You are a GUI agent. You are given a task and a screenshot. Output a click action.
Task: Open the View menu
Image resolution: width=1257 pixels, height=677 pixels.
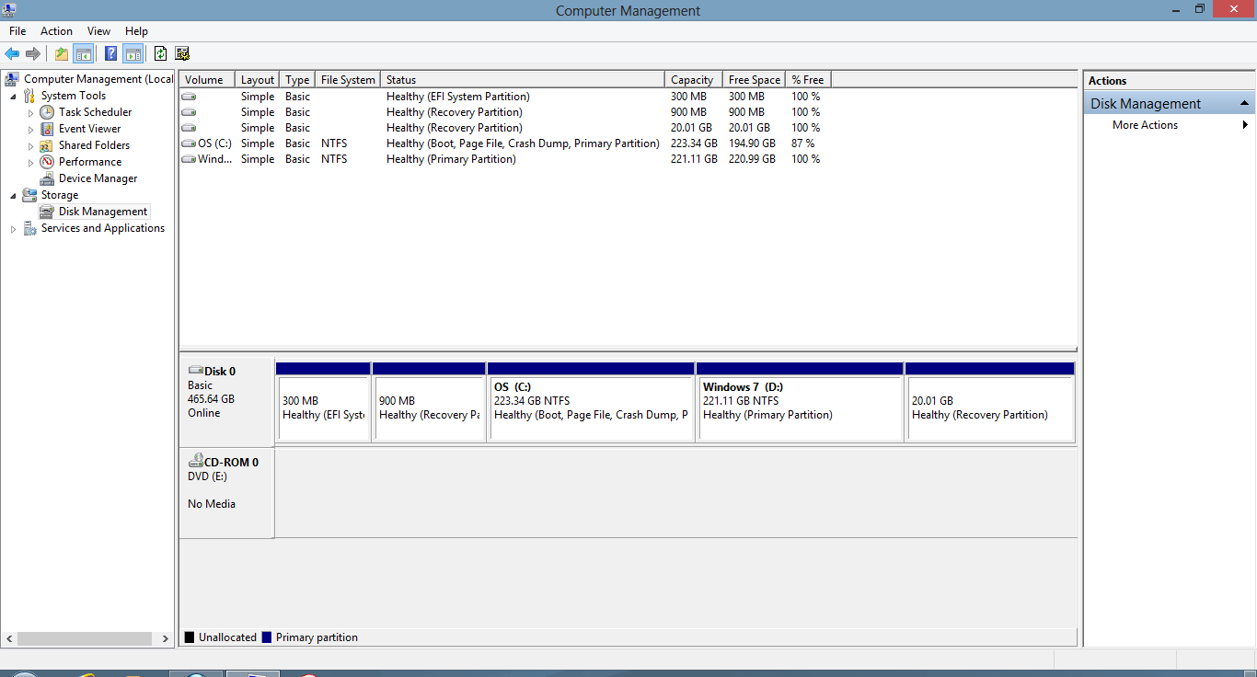pyautogui.click(x=98, y=31)
